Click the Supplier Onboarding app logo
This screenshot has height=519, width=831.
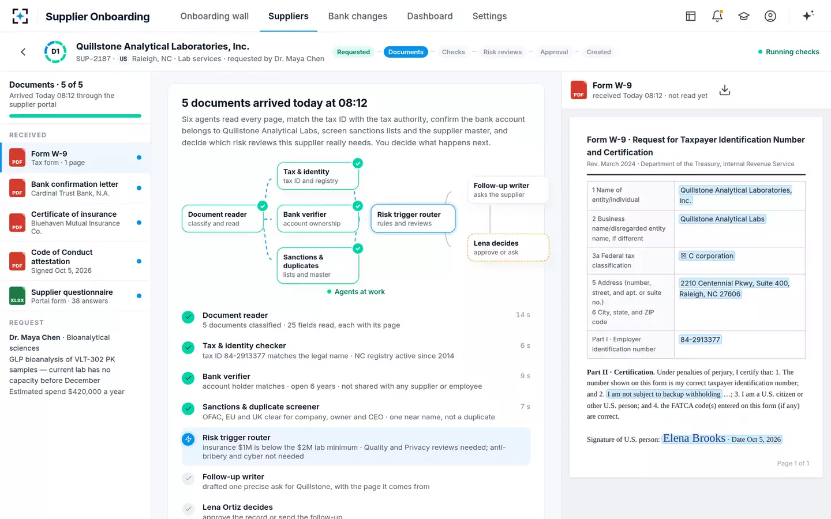[20, 16]
